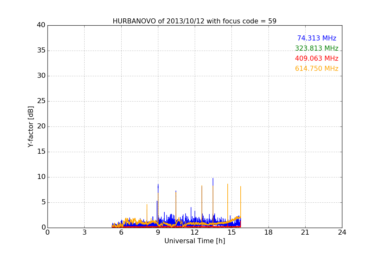
Task: Click the last orange spike before 16 h
Action: (241, 202)
